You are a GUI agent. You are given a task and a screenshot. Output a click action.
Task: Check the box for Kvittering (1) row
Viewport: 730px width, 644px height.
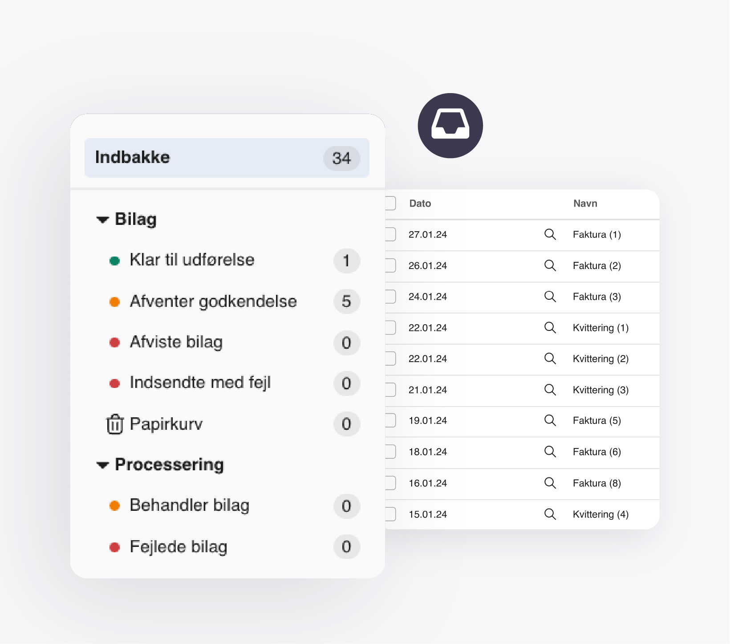pyautogui.click(x=390, y=328)
